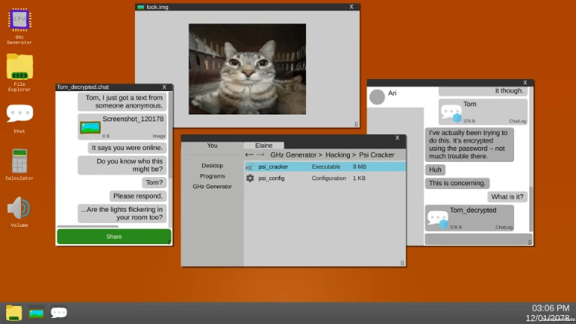This screenshot has height=324, width=576.
Task: Open the Calculator desktop icon
Action: pos(20,161)
